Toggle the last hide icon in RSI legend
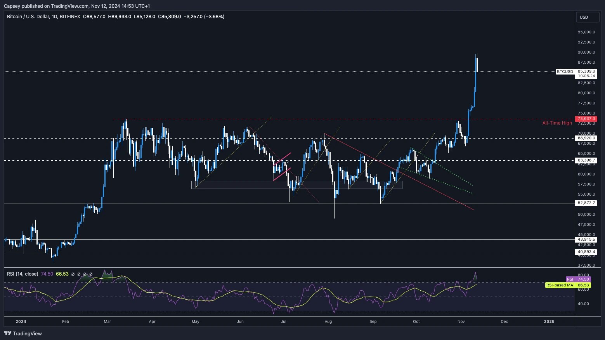The height and width of the screenshot is (340, 605). tap(91, 274)
